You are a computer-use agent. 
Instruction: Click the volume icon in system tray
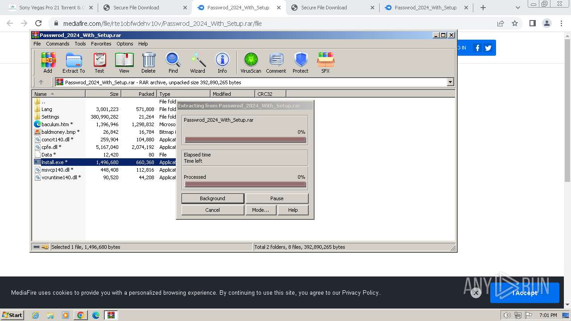(507, 315)
